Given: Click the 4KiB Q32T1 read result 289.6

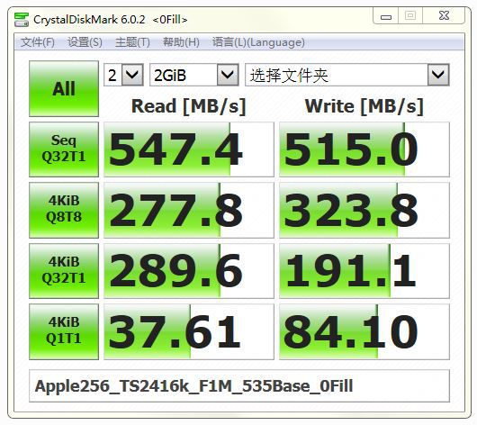Looking at the screenshot, I should coord(189,271).
